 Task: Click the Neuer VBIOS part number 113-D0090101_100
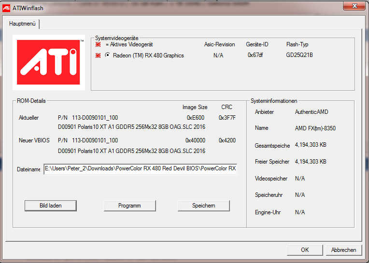click(x=95, y=140)
